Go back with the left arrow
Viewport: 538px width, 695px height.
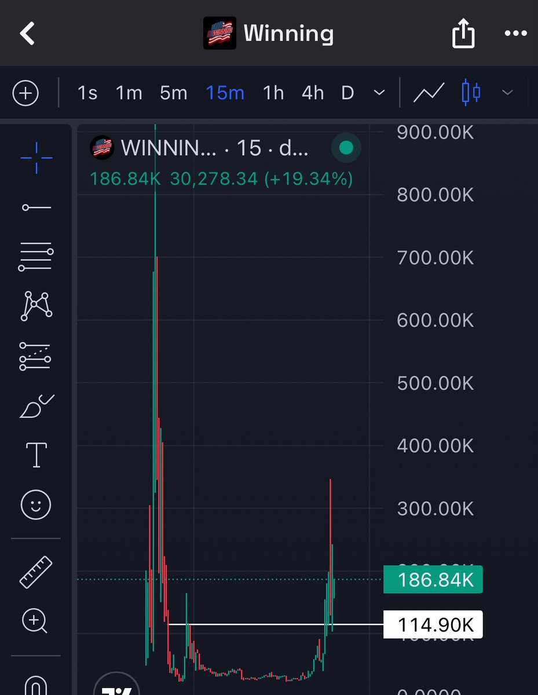pos(27,34)
